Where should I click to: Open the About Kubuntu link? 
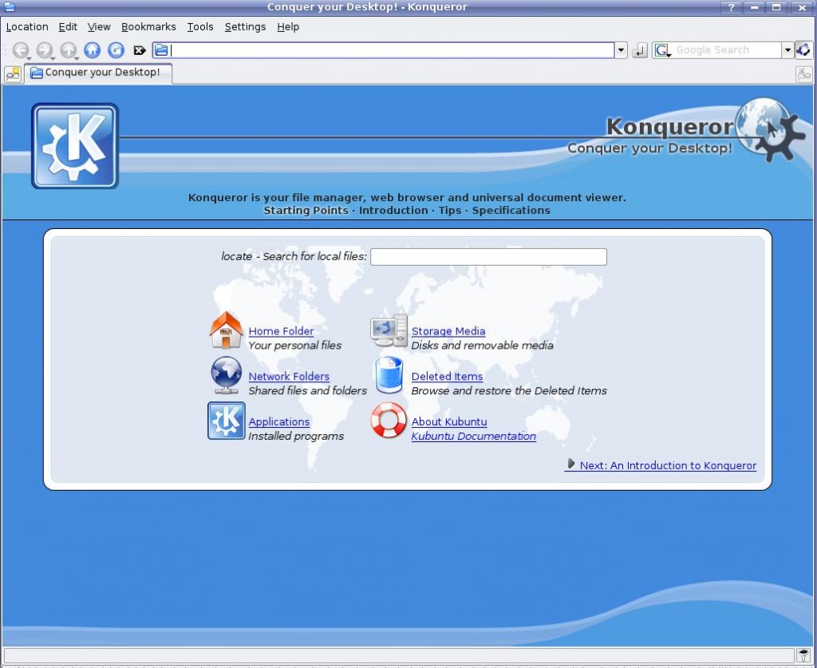[x=449, y=422]
